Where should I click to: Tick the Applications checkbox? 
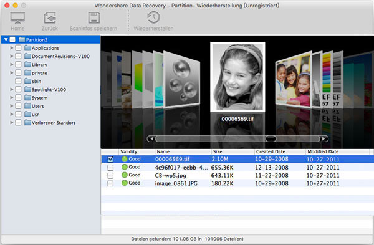[x=18, y=48]
